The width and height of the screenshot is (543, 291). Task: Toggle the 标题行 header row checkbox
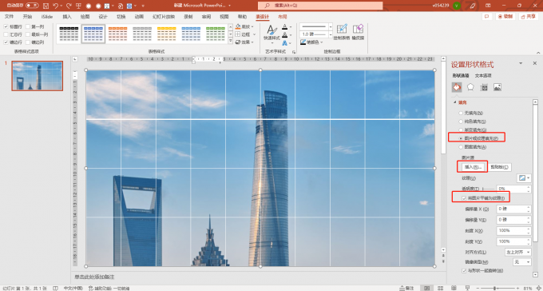click(x=6, y=26)
